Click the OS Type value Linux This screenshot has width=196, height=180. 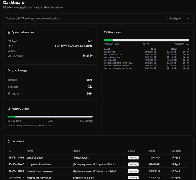tap(89, 41)
